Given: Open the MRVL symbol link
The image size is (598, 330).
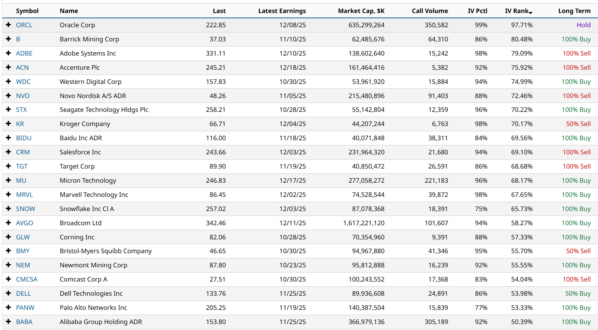Looking at the screenshot, I should click(x=24, y=195).
